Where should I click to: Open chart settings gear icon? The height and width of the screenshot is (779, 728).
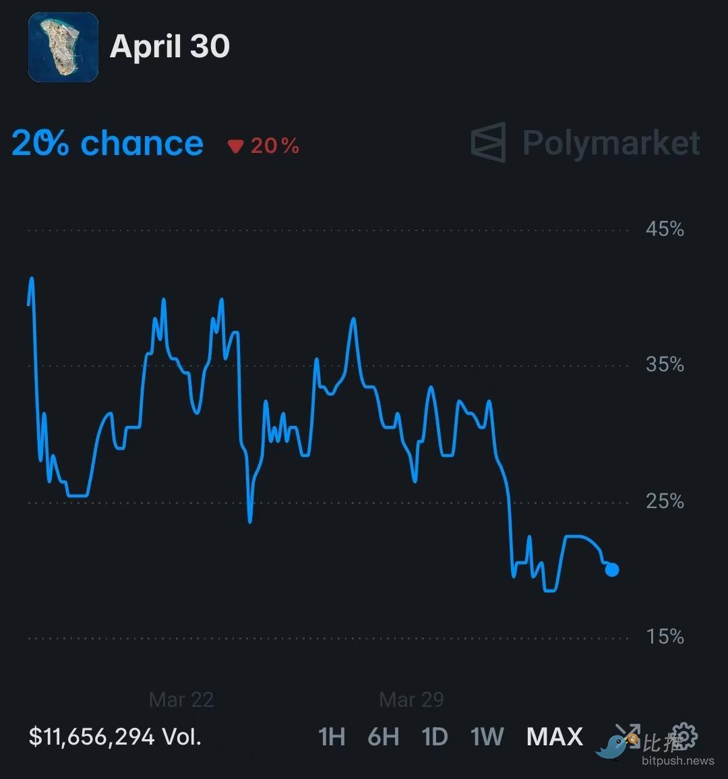pos(684,735)
